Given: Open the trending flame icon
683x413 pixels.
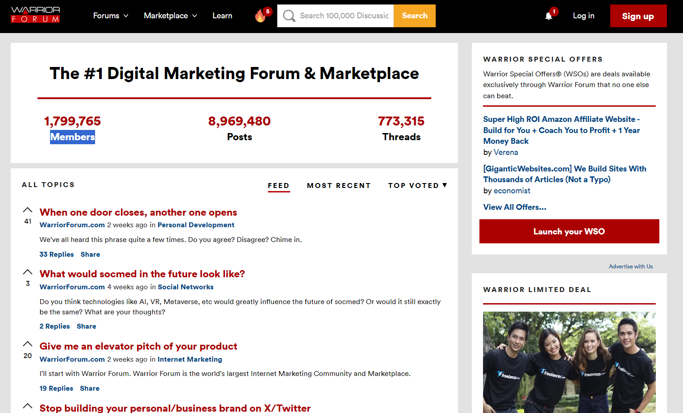Looking at the screenshot, I should point(261,16).
